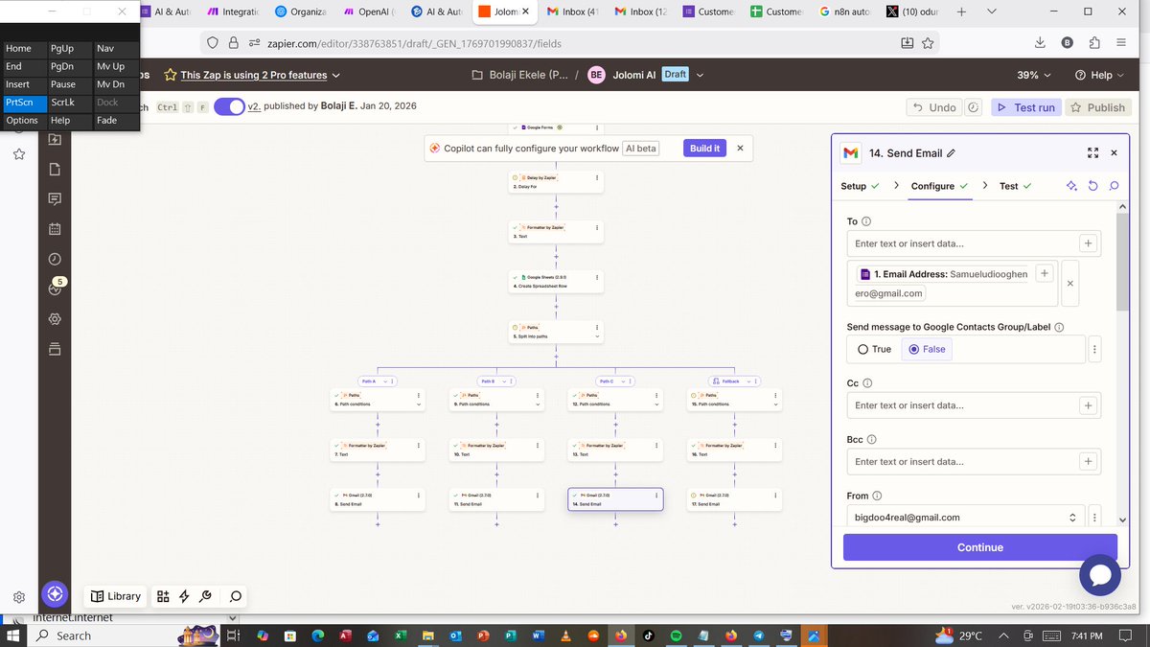Viewport: 1150px width, 647px height.
Task: Open the history clock icon in sidebar
Action: pos(55,259)
